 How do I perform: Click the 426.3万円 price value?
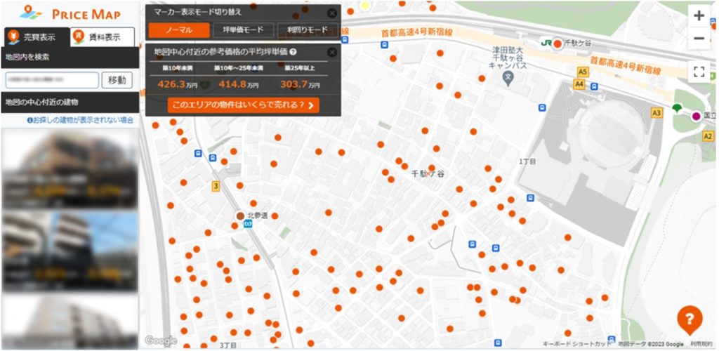coord(177,84)
